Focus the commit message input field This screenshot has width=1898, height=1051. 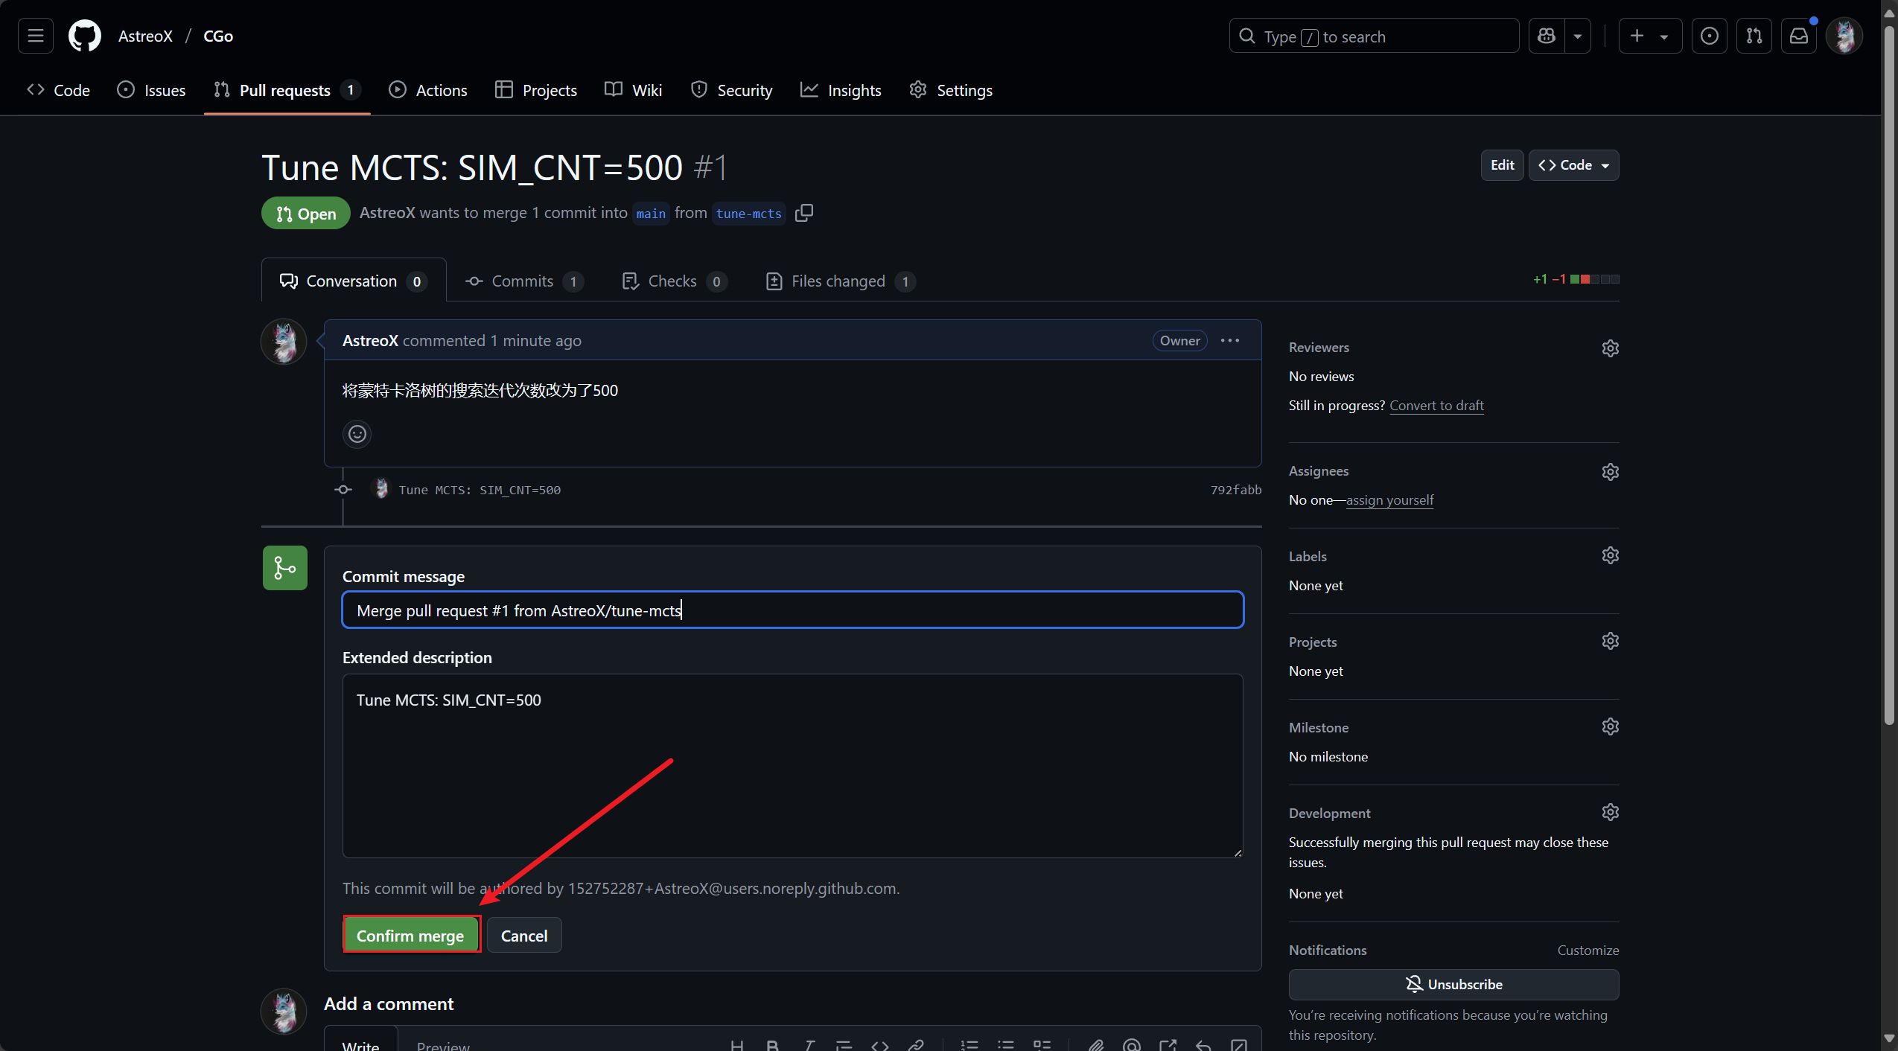coord(792,610)
